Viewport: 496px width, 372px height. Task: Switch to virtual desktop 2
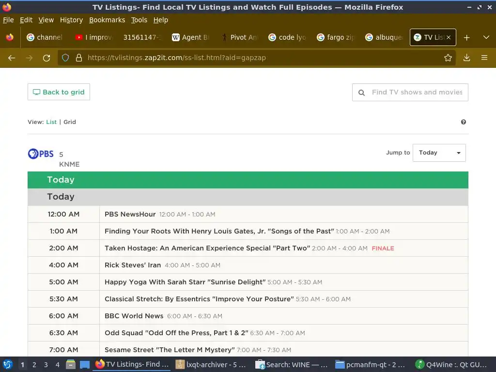(34, 365)
